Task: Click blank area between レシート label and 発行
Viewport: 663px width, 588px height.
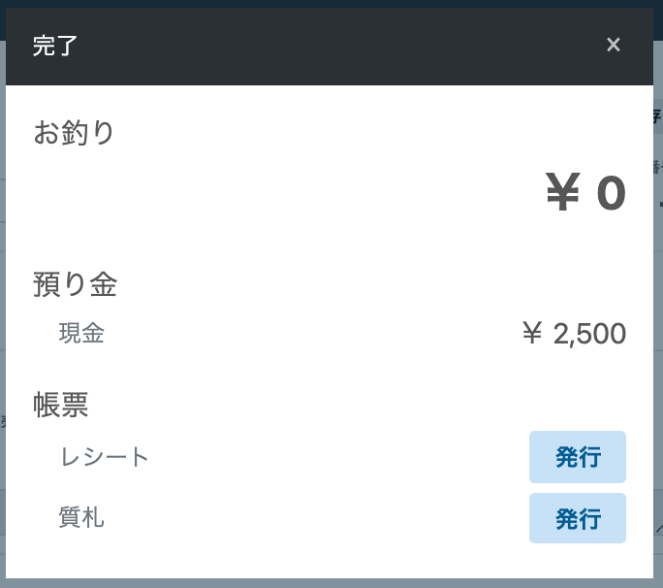Action: coord(339,457)
